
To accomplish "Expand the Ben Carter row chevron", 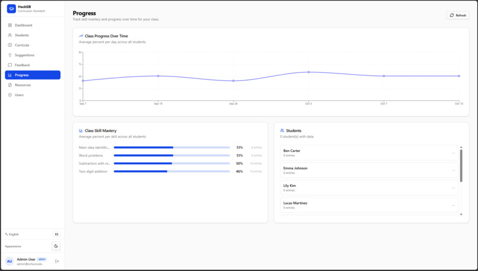I will (x=454, y=153).
